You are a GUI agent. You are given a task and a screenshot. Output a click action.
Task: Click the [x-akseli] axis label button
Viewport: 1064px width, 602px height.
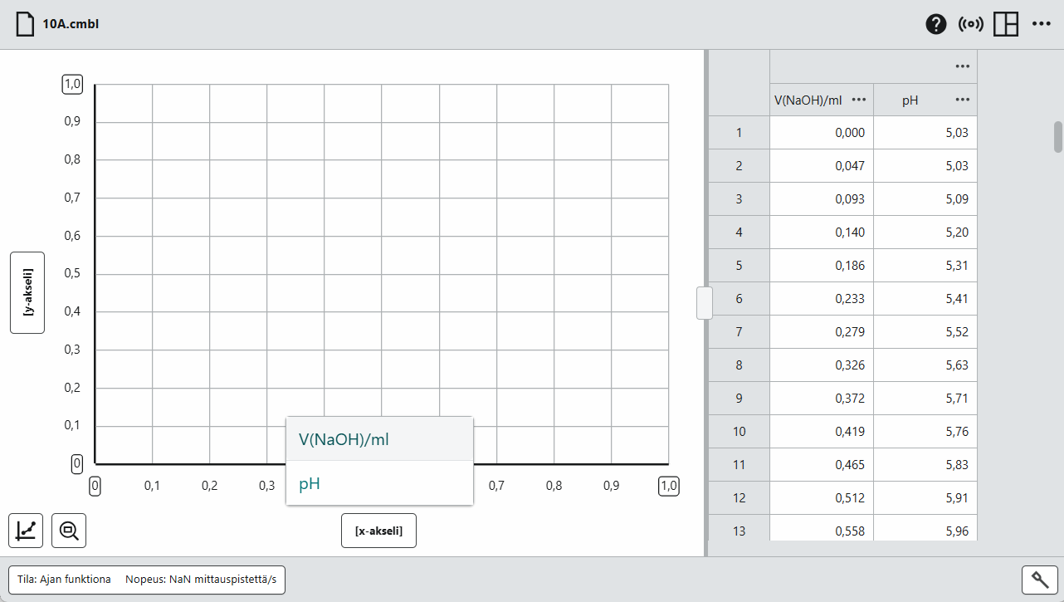tap(378, 530)
